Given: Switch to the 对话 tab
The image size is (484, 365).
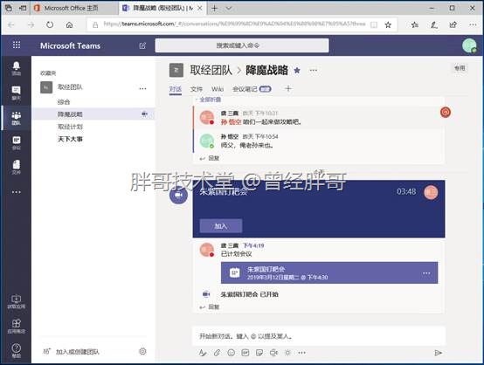Looking at the screenshot, I should tap(176, 89).
